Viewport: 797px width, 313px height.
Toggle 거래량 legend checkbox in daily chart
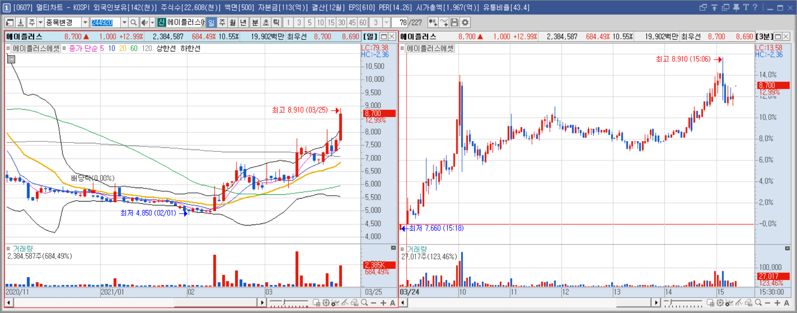coord(8,249)
